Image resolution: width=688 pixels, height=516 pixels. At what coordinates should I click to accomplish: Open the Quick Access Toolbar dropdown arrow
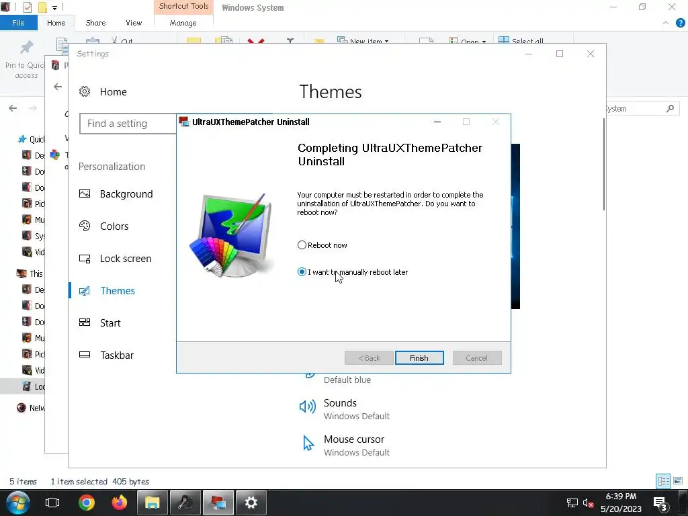[55, 7]
